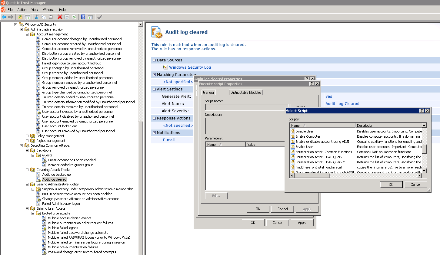This screenshot has height=255, width=440.
Task: Click the Up one level folder icon
Action: click(20, 17)
